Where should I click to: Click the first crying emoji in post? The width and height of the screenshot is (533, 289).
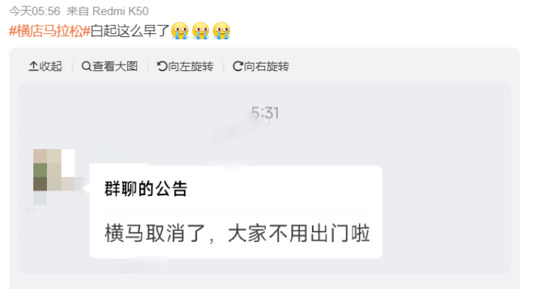click(x=180, y=31)
